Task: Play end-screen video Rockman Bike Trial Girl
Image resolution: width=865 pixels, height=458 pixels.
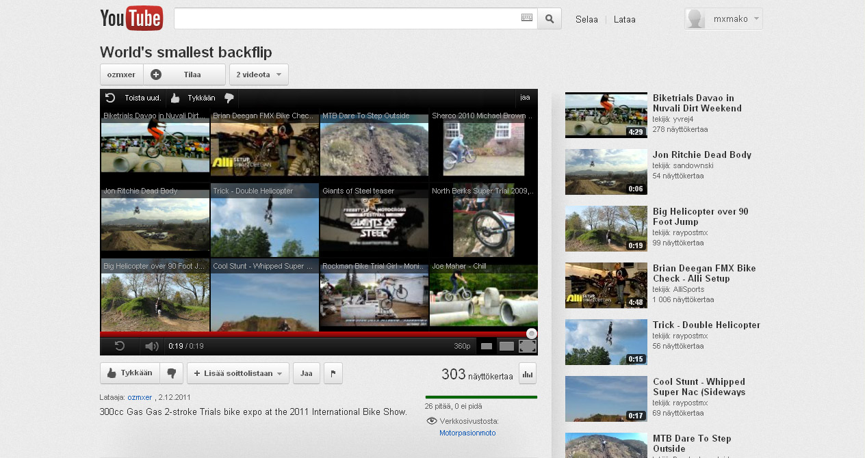Action: tap(374, 295)
